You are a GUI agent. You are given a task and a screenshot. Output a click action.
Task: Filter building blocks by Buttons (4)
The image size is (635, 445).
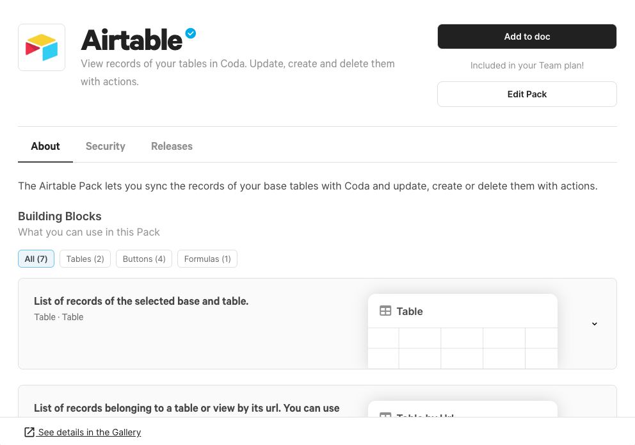coord(144,259)
